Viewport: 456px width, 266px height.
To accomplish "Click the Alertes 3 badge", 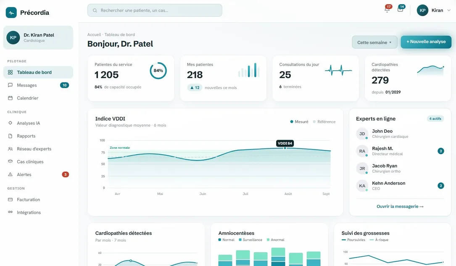I will tap(66, 174).
